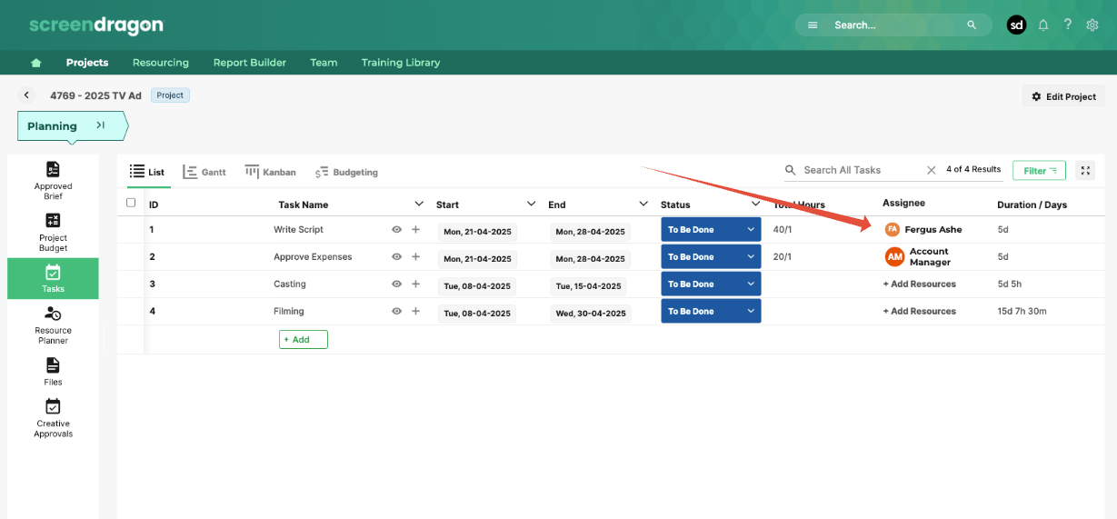Switch to the Gantt view tab
Image resolution: width=1117 pixels, height=519 pixels.
pyautogui.click(x=204, y=172)
